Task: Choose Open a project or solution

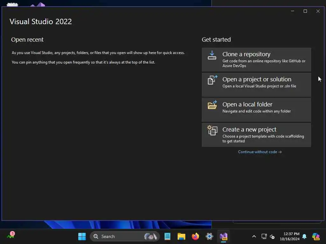Action: (x=256, y=85)
